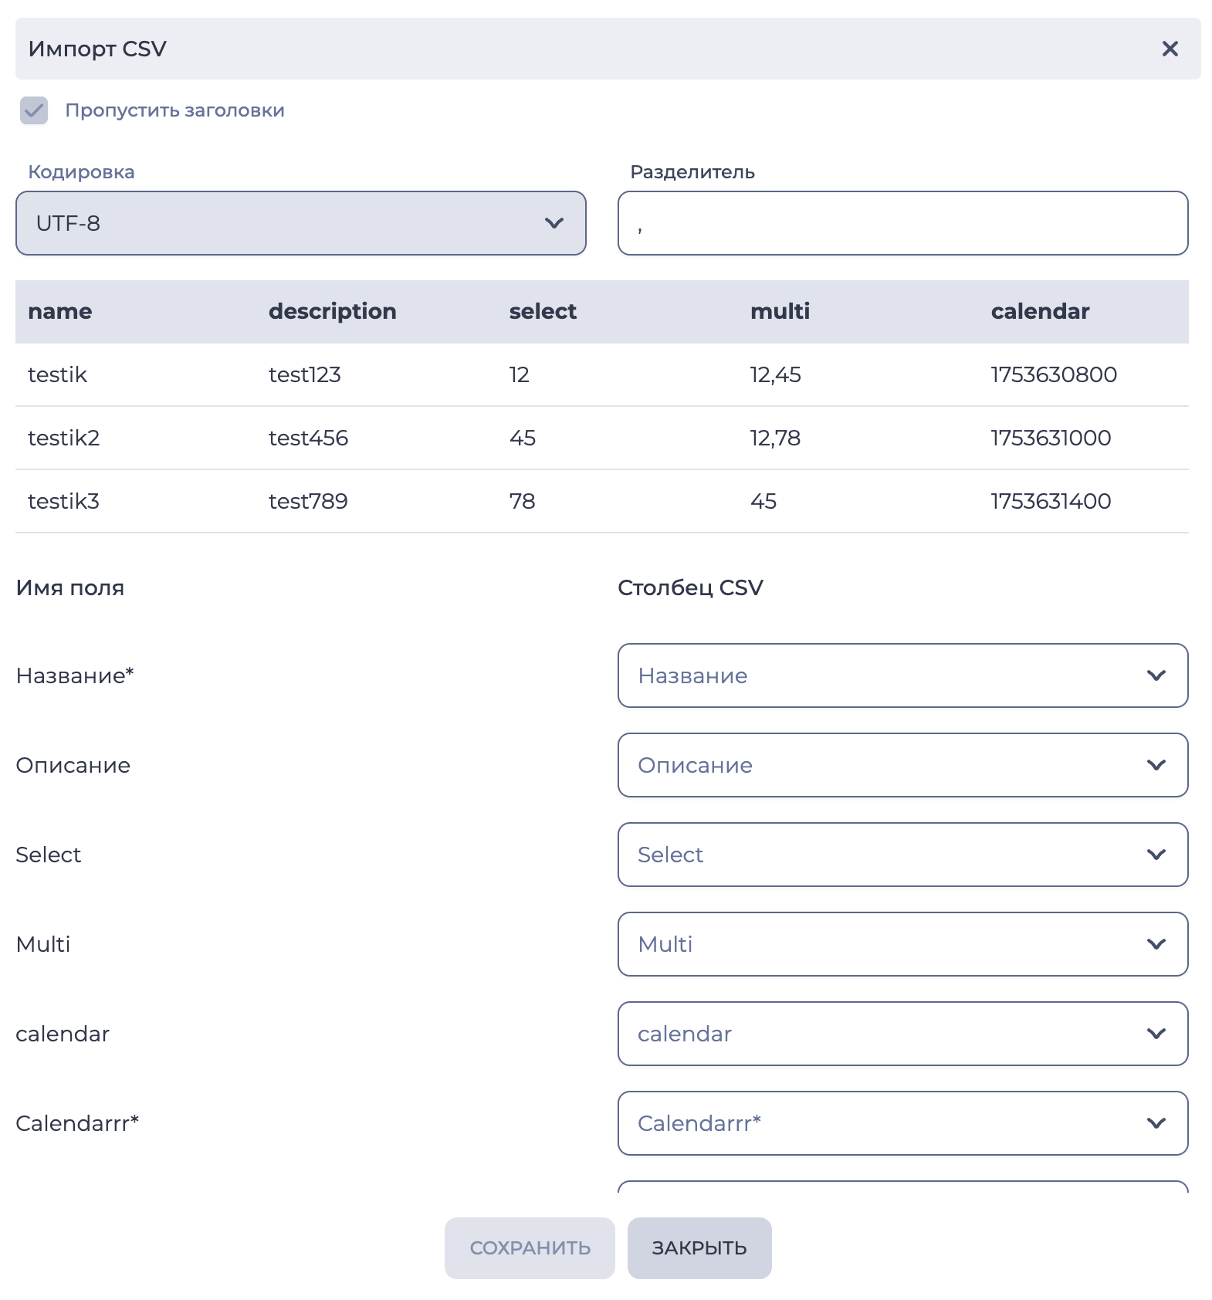Click the Столбец CSV heading
Image resolution: width=1212 pixels, height=1300 pixels.
click(690, 587)
